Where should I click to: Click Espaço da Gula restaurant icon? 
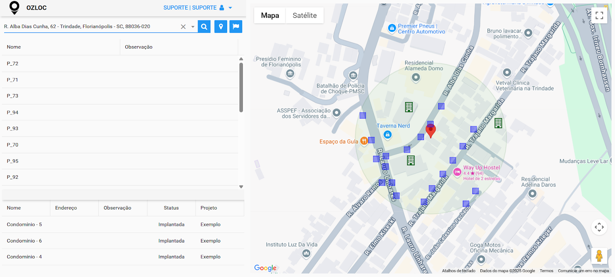coord(364,141)
